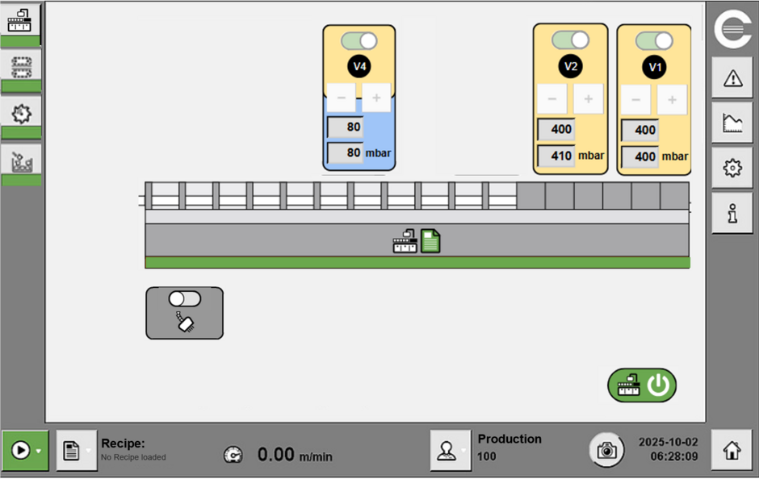Open the recipe file dropdown
Image resolution: width=759 pixels, height=479 pixels.
(88, 451)
